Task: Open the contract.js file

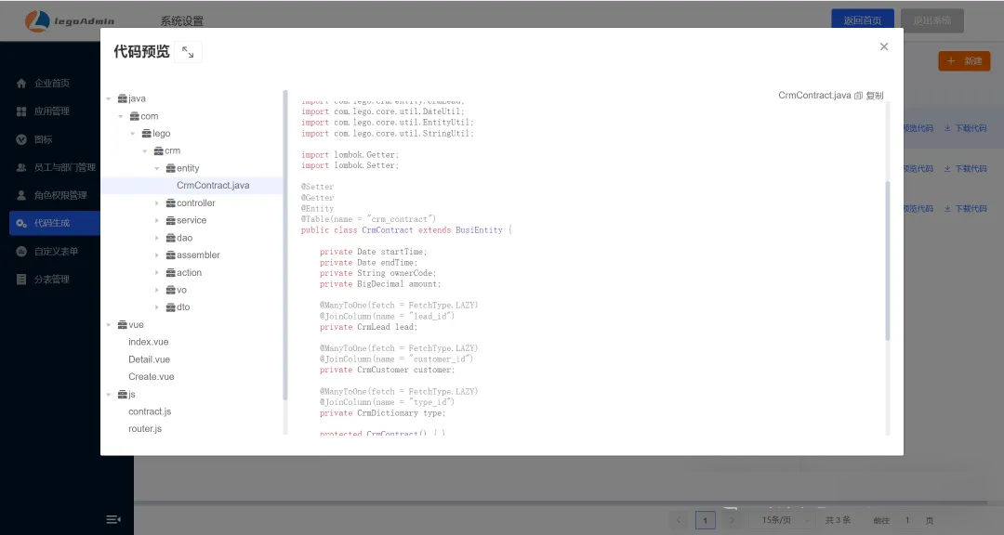Action: click(149, 411)
